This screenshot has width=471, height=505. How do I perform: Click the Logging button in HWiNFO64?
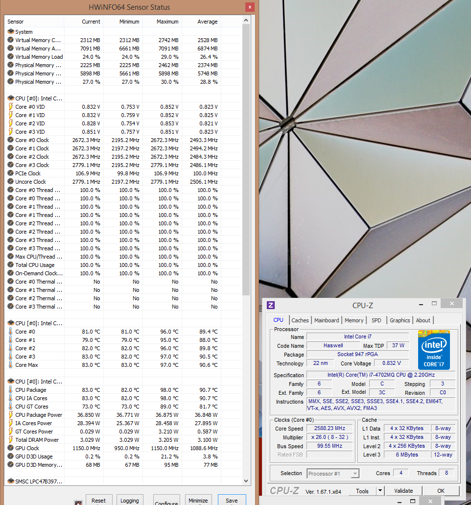(x=129, y=500)
